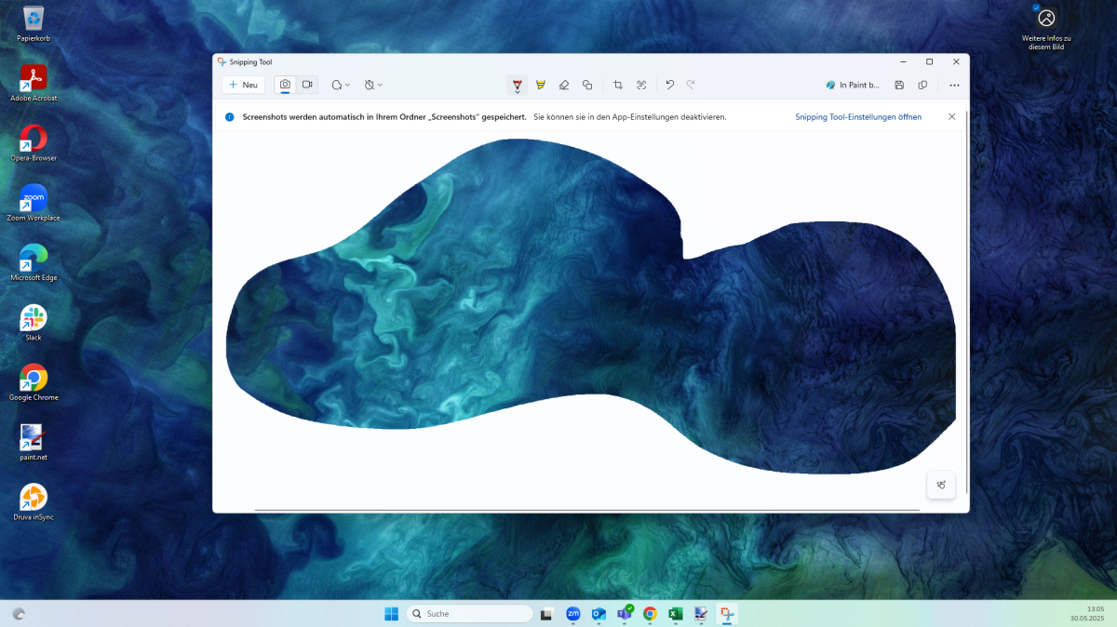Viewport: 1117px width, 627px height.
Task: Choose the Eraser tool
Action: tap(564, 85)
